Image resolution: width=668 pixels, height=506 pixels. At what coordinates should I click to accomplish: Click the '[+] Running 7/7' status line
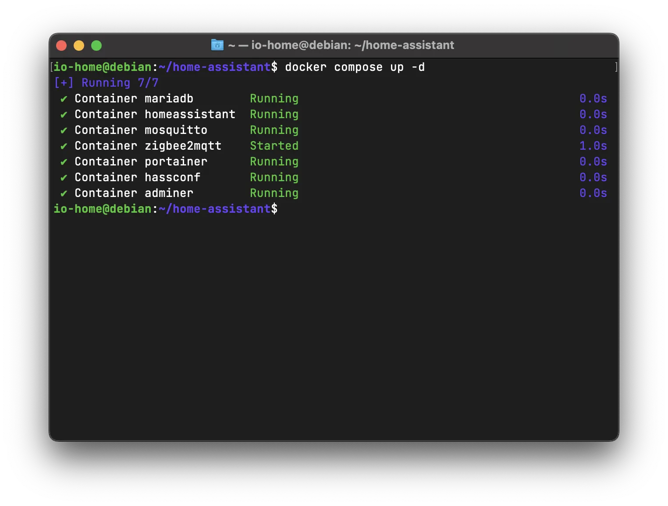click(x=106, y=83)
